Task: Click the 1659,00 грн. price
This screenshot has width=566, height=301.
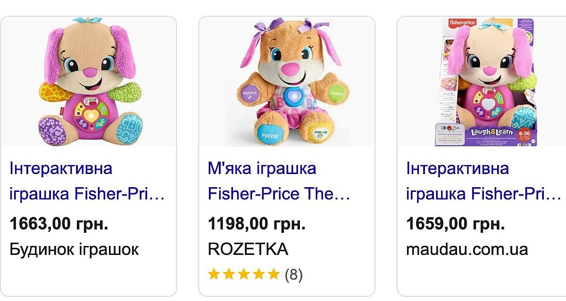Action: click(455, 224)
